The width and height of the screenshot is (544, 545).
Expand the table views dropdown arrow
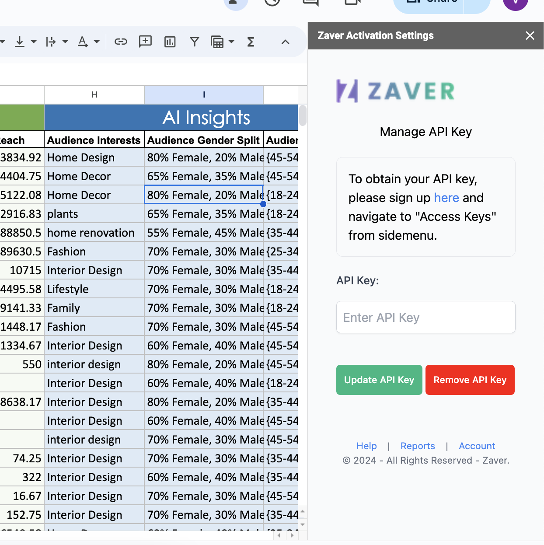[232, 42]
